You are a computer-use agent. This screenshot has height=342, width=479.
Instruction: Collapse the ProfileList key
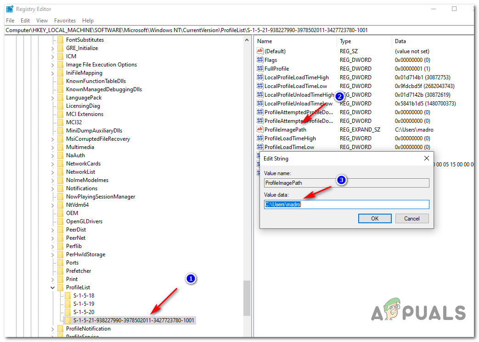coord(52,287)
